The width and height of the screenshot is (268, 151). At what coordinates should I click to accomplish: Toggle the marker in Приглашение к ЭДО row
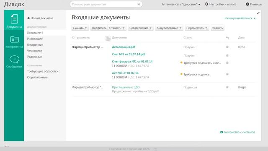(x=227, y=87)
